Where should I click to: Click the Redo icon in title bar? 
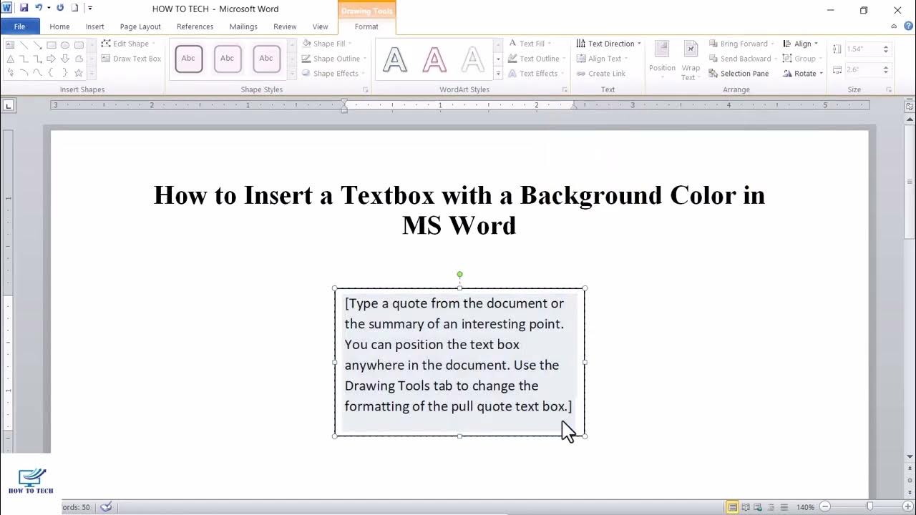(x=60, y=9)
